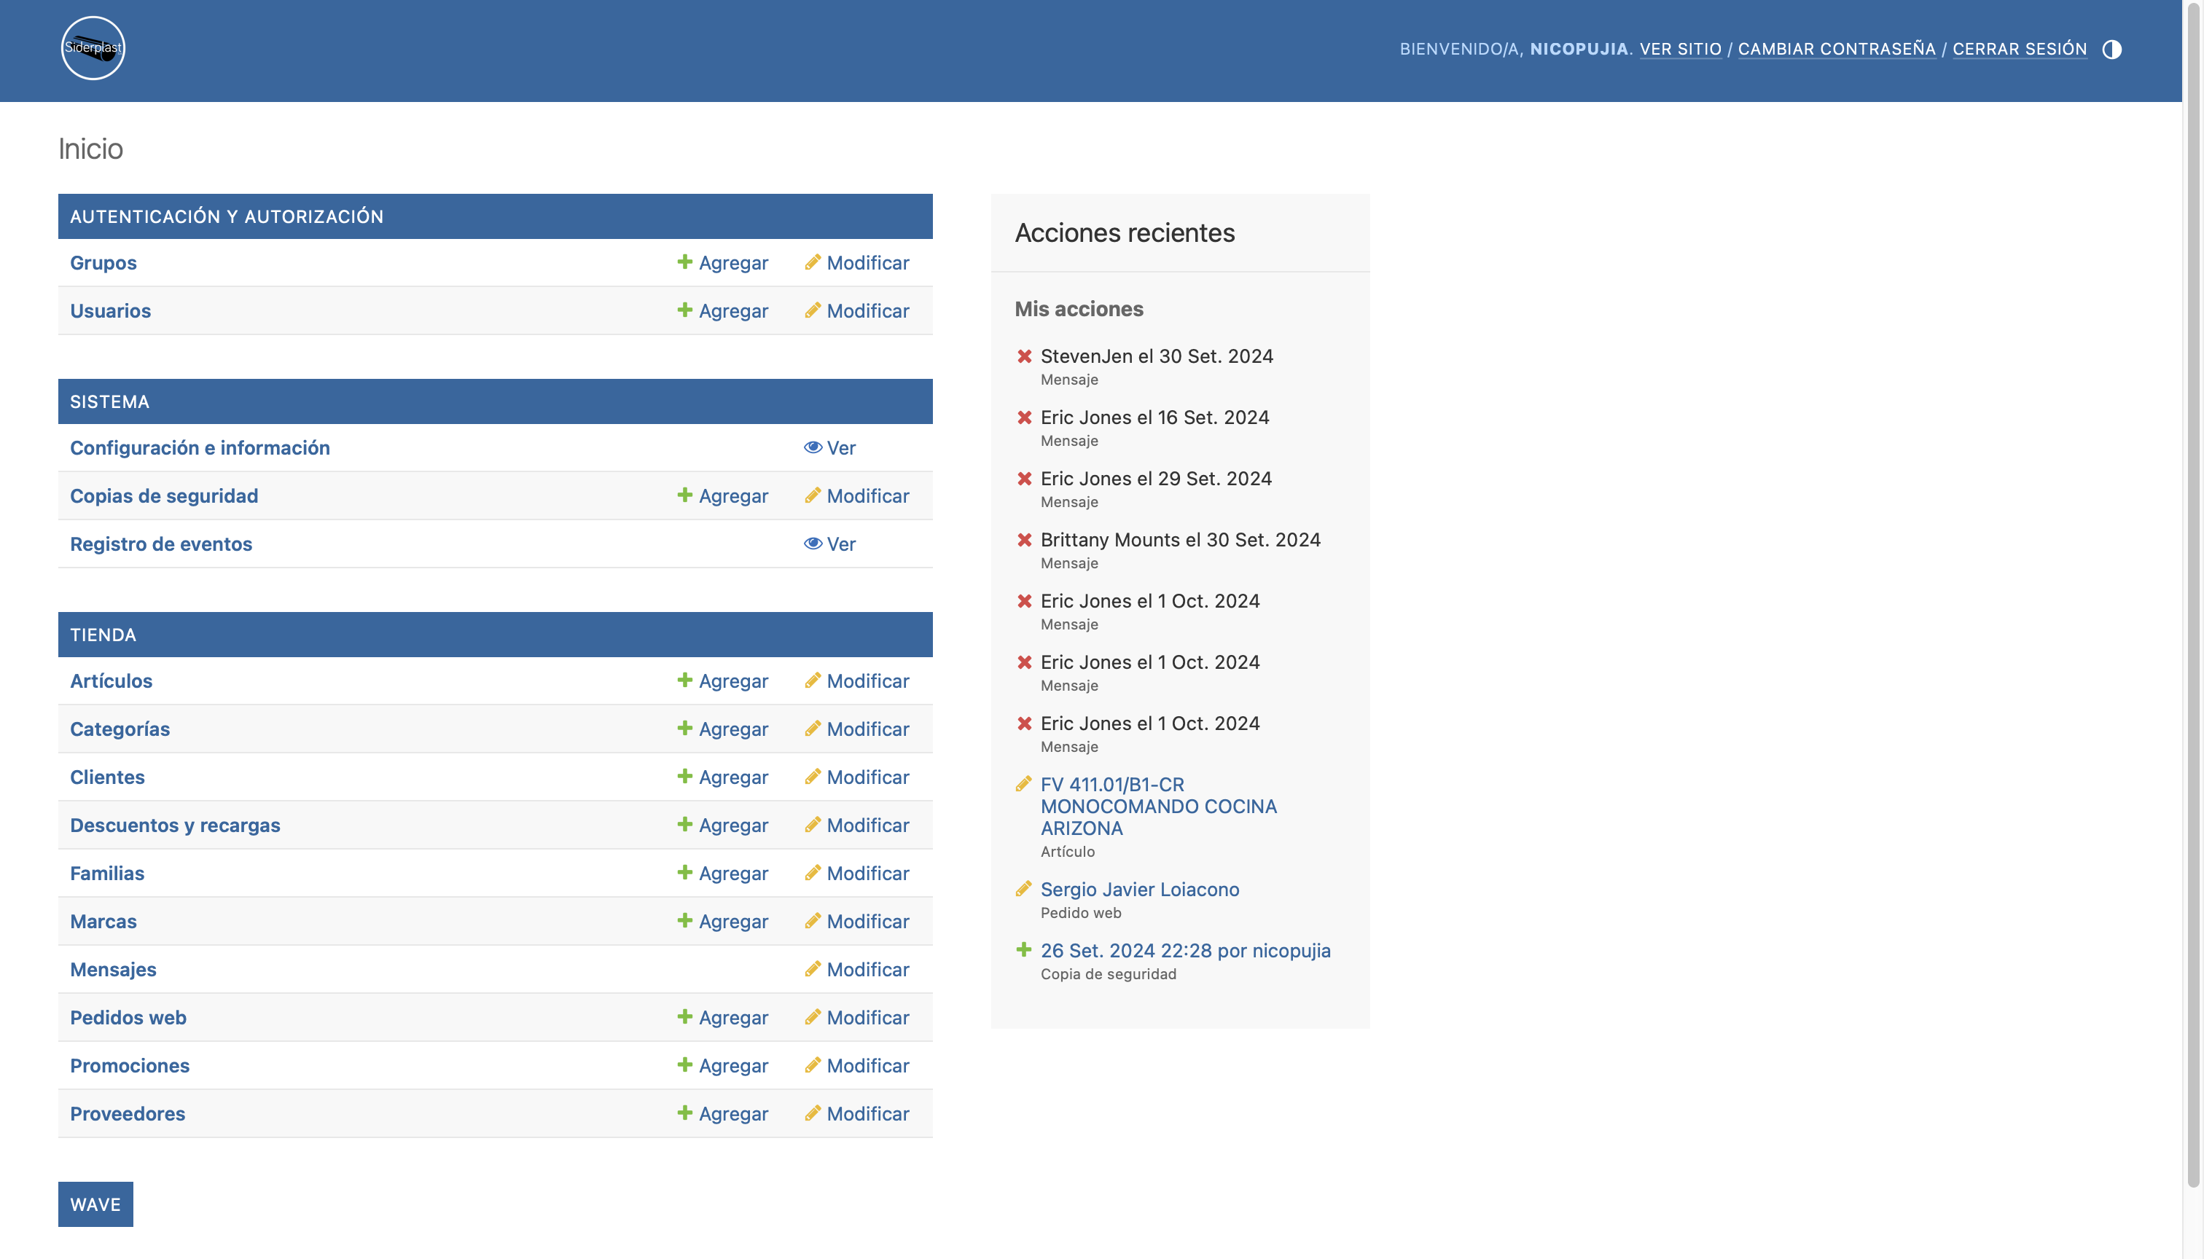The height and width of the screenshot is (1259, 2204).
Task: Add a new Descuentos y recargas entry
Action: point(722,825)
